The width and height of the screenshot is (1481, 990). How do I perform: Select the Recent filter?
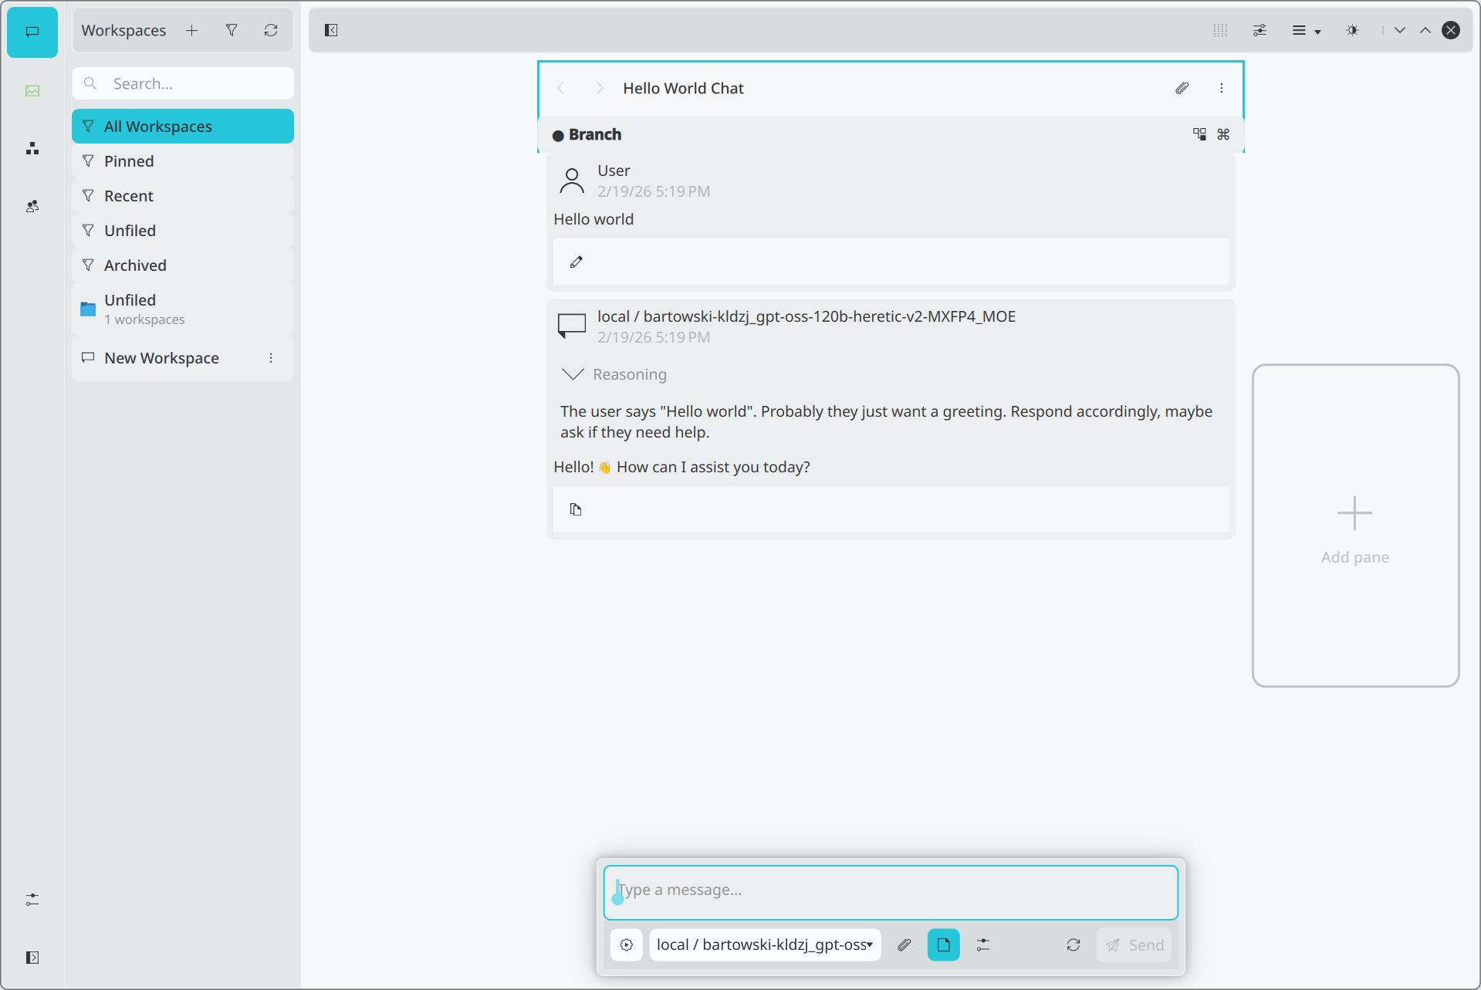tap(183, 196)
